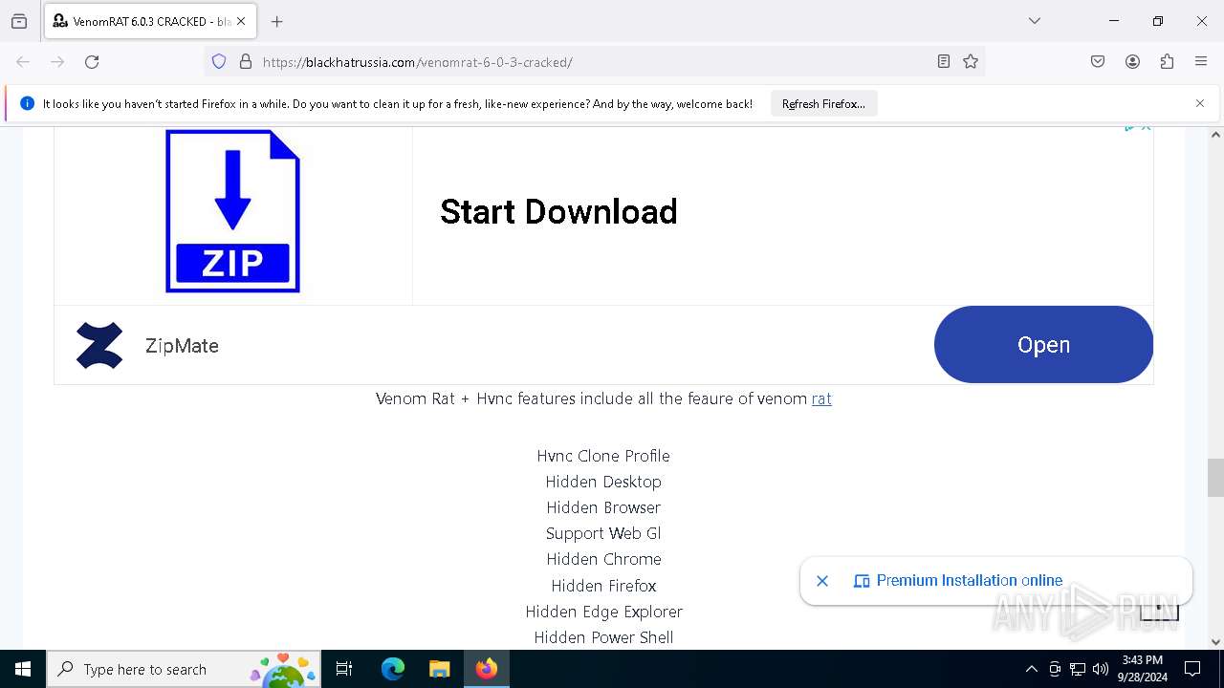1224x688 pixels.
Task: Open volume control tray icon
Action: coord(1101,669)
